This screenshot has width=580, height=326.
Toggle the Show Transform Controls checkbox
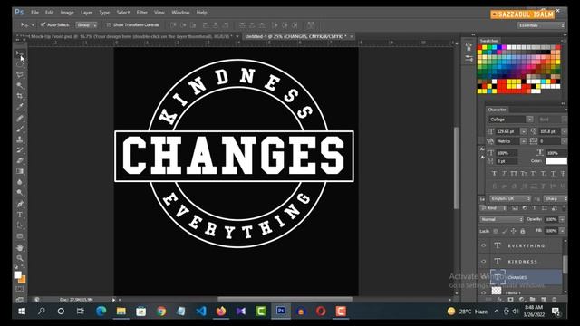pyautogui.click(x=109, y=24)
